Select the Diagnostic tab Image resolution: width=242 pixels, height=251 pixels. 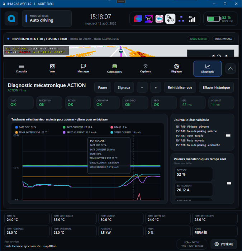pos(208,69)
